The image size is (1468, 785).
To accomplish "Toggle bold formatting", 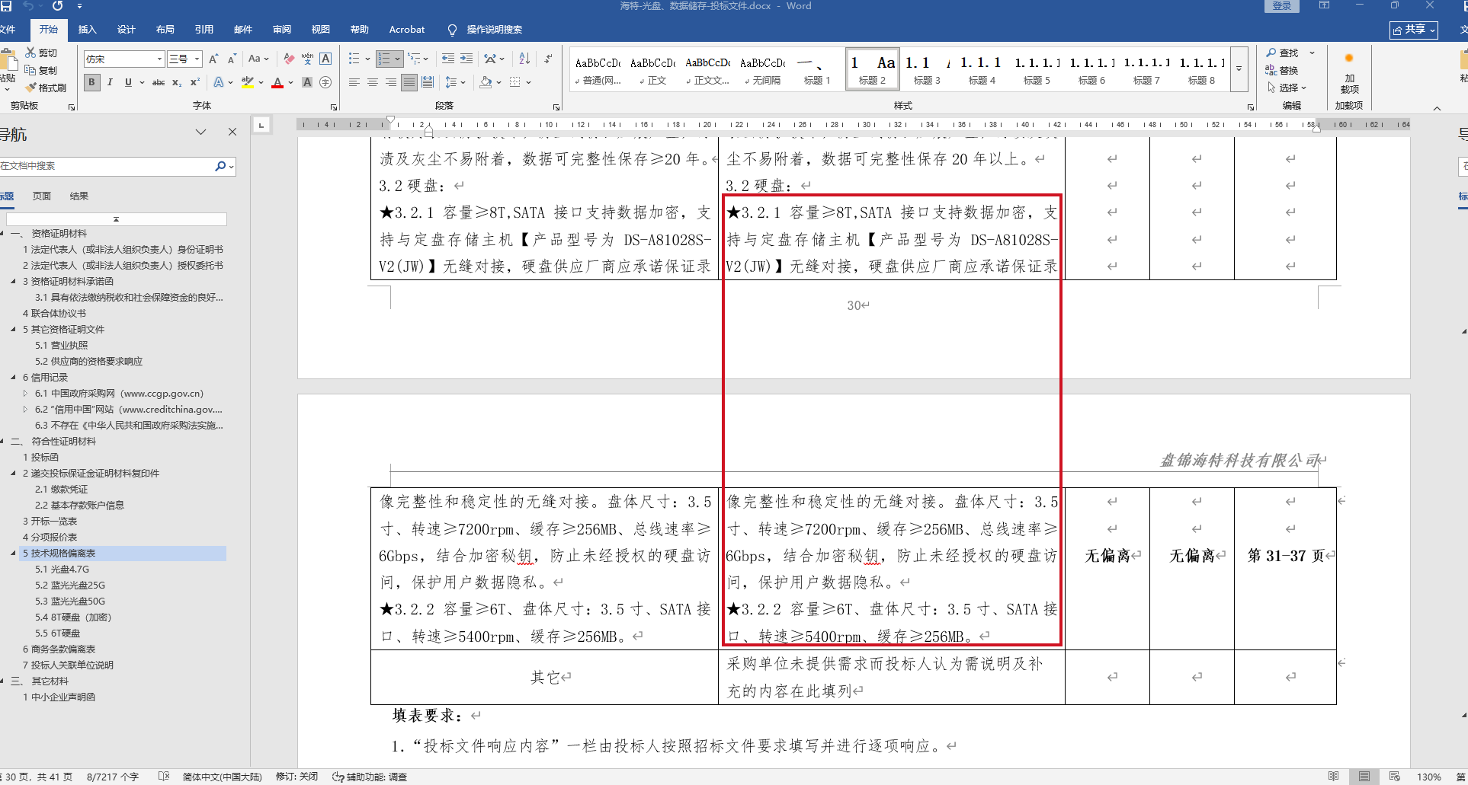I will coord(92,82).
